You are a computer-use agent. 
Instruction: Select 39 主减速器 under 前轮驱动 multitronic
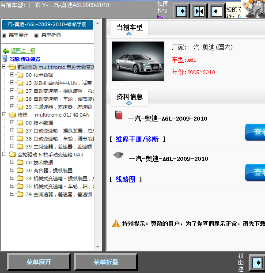point(59,107)
